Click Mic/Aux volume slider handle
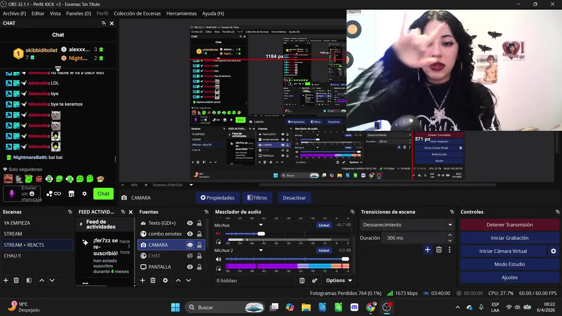The image size is (562, 316). pos(261,234)
